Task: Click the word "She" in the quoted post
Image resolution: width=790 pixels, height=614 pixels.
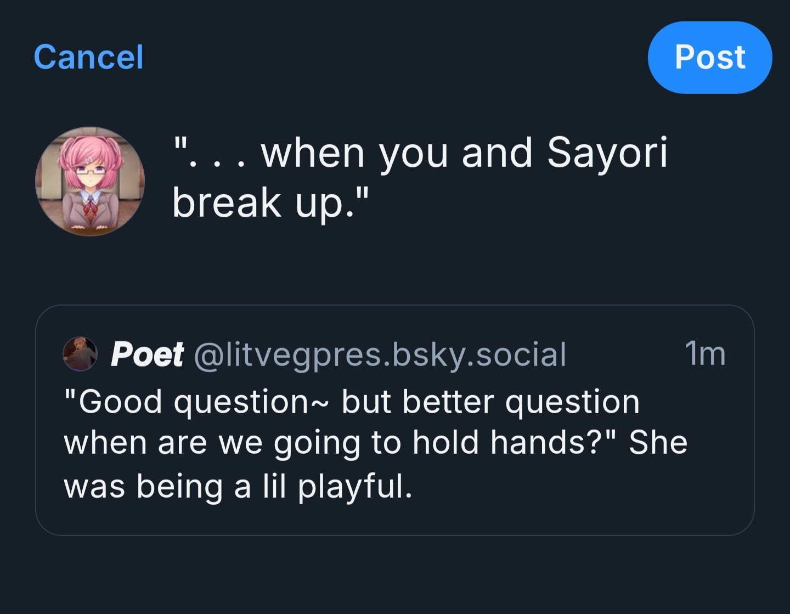Action: tap(658, 443)
